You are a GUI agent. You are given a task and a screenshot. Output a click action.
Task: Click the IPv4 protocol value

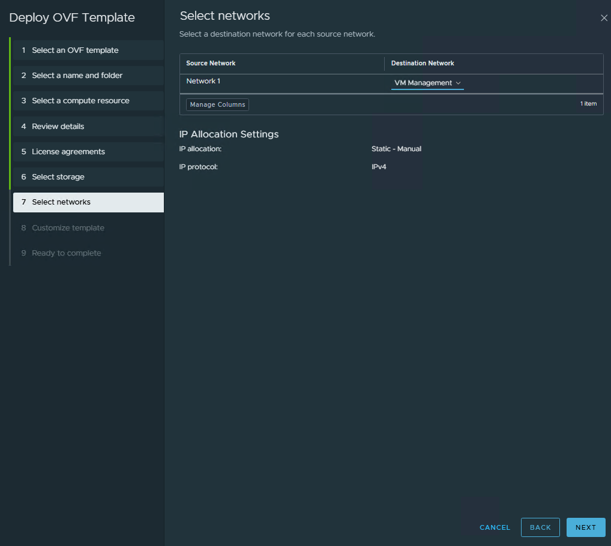379,167
